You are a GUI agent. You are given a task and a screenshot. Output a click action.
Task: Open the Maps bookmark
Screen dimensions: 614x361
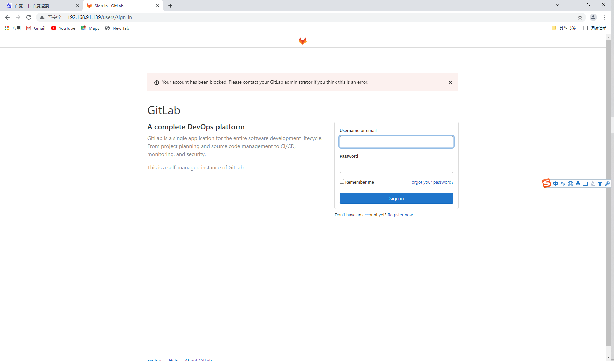click(x=90, y=28)
